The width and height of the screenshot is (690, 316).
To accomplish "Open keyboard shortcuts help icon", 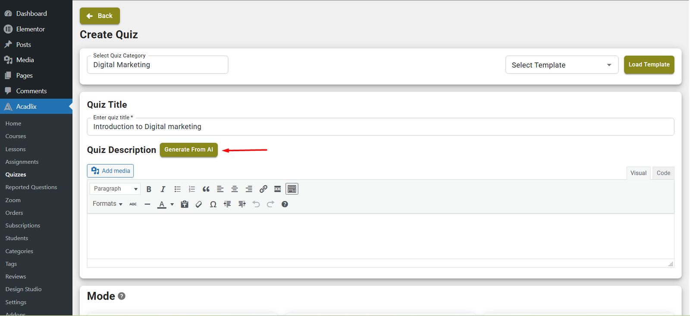I will pyautogui.click(x=285, y=204).
